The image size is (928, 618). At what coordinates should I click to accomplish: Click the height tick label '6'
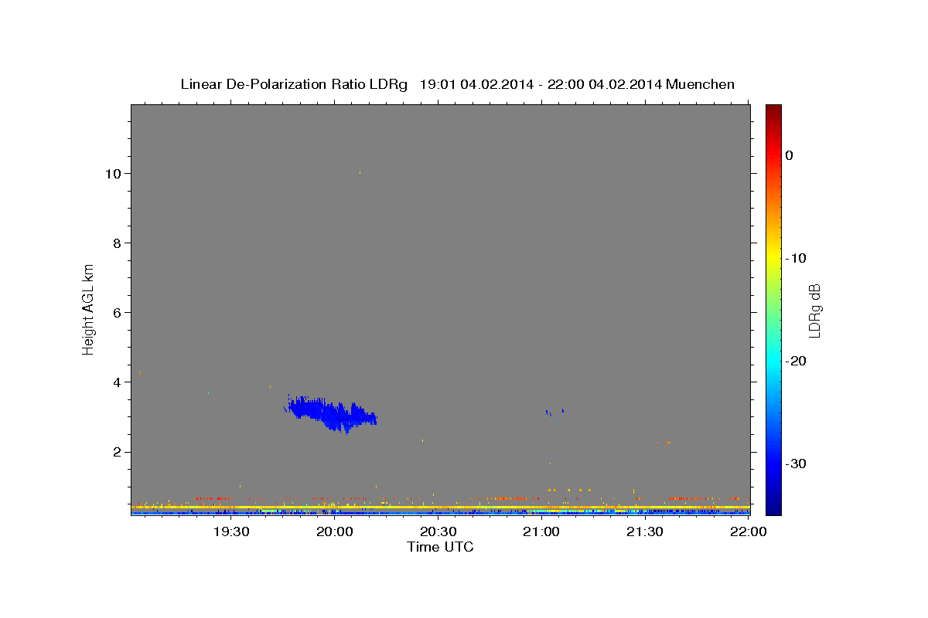[x=118, y=313]
